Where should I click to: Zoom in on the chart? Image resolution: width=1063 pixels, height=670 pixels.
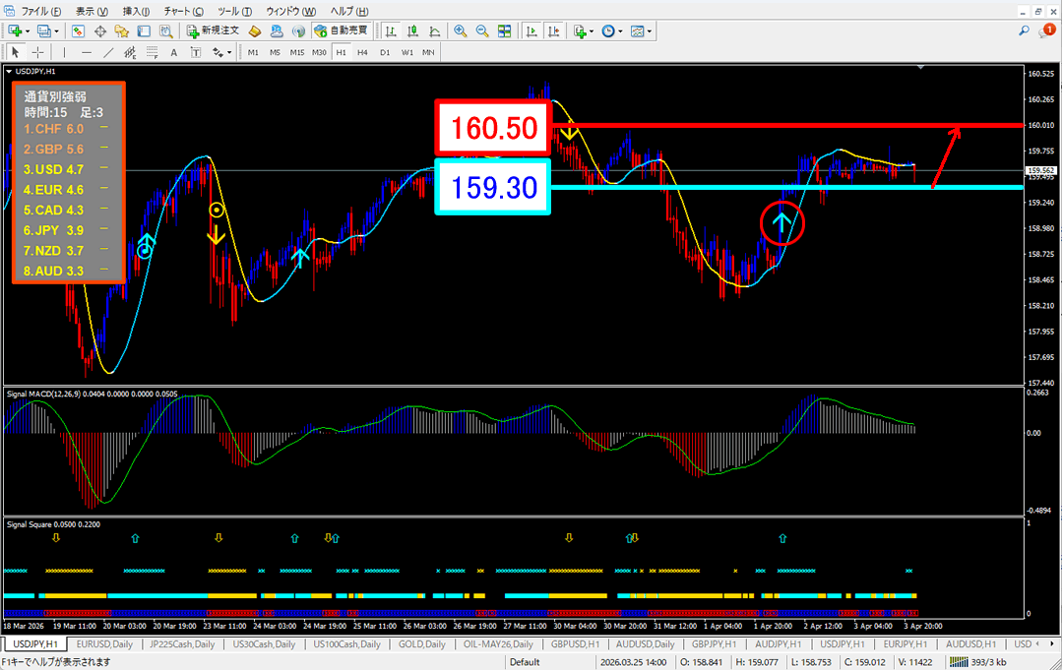[460, 30]
